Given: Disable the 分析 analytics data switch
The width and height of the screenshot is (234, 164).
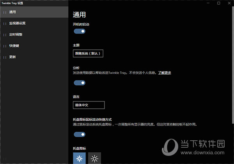Looking at the screenshot, I should tap(80, 83).
